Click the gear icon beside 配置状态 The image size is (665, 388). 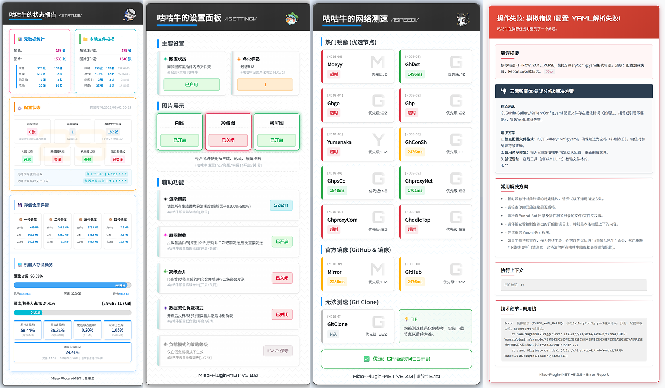[x=20, y=107]
